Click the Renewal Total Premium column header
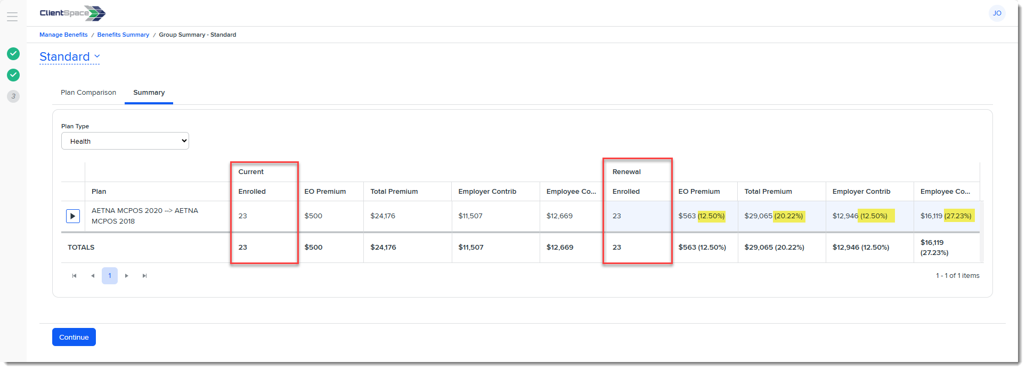Screen dimensions: 1026x370 tap(768, 192)
